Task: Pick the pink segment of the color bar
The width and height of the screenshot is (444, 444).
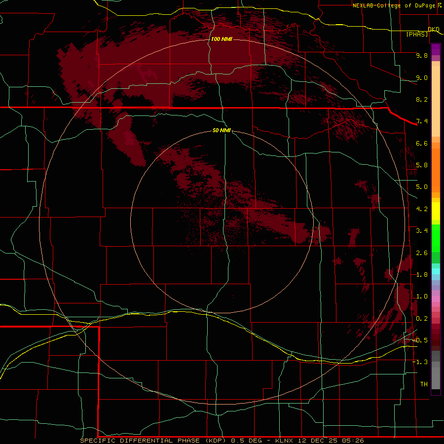Action: [436, 299]
